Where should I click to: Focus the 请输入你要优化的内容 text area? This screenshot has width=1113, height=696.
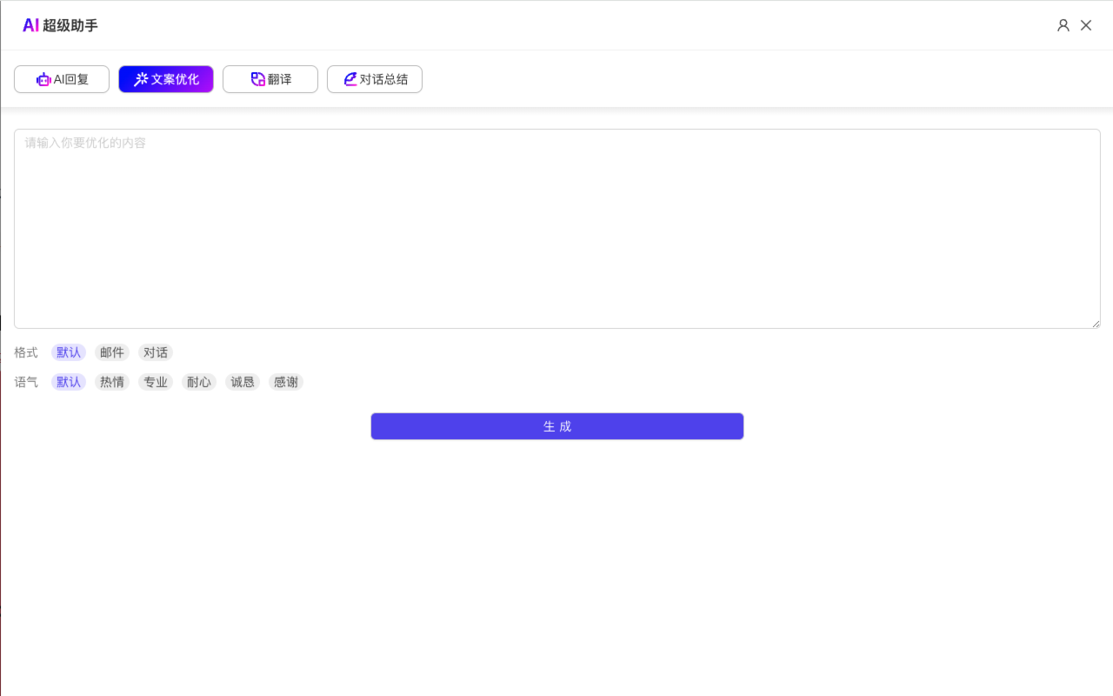(557, 229)
